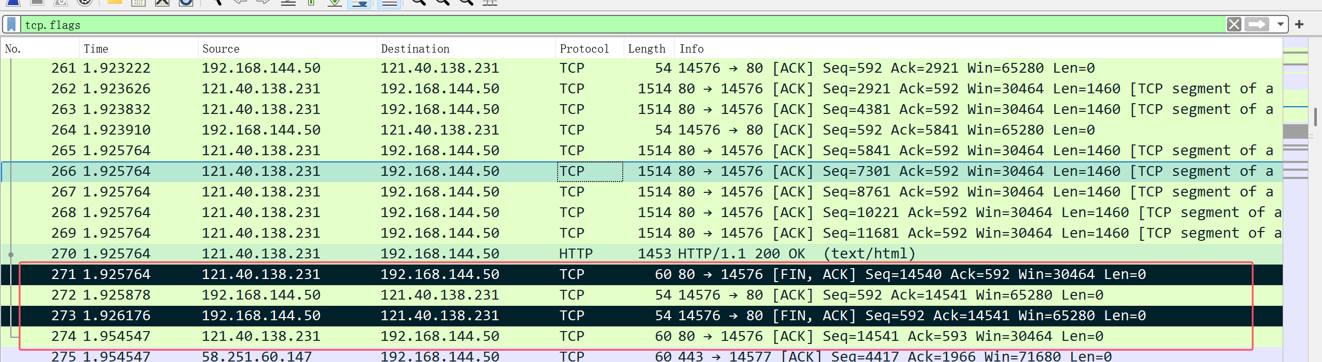Click the go to specified packet icon
Screen dimensions: 1322x362
tap(288, 2)
